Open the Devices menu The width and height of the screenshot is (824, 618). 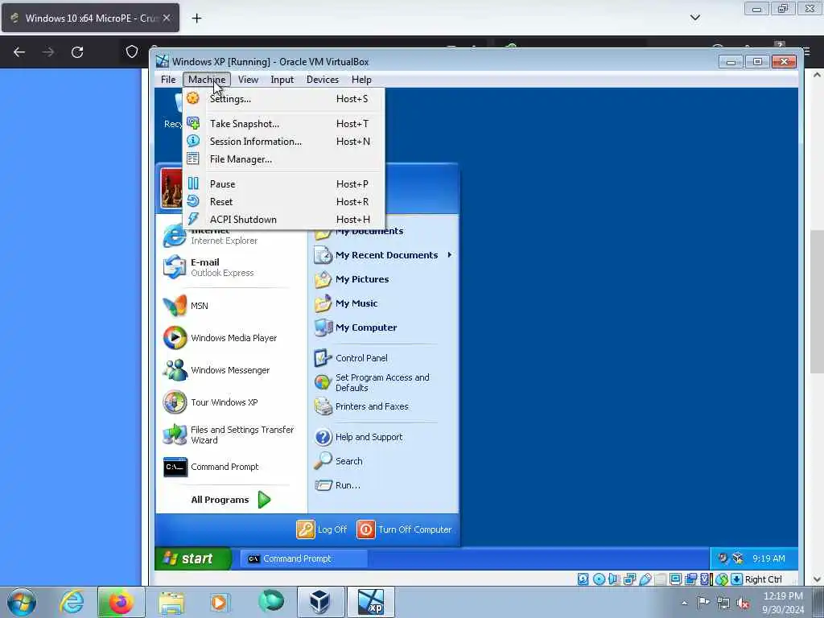(323, 80)
